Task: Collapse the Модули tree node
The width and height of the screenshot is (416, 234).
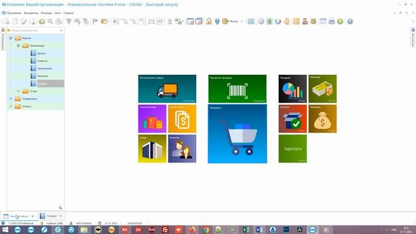Action: (11, 38)
